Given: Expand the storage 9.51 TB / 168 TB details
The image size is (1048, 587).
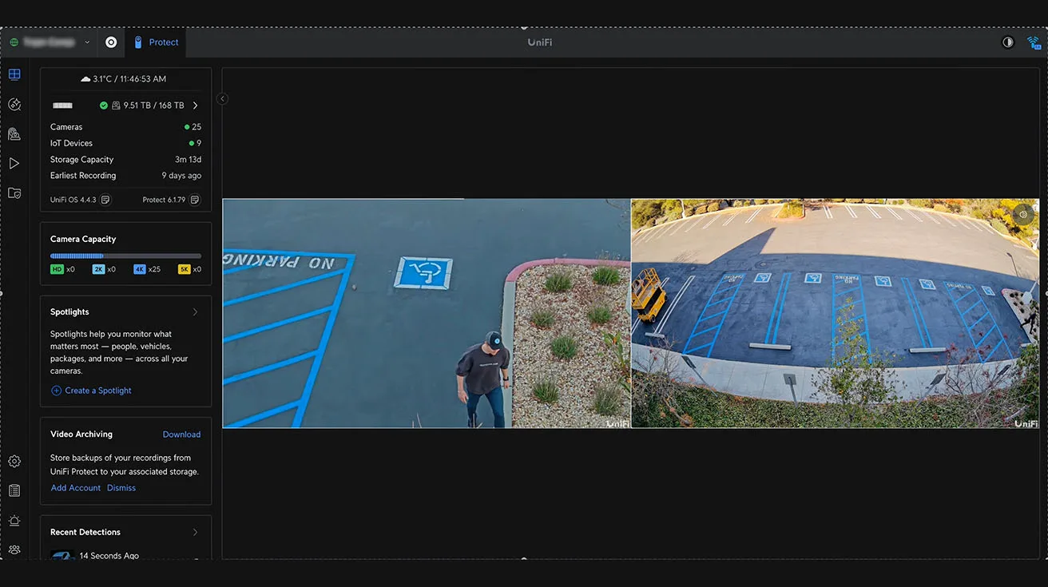Looking at the screenshot, I should click(x=196, y=105).
